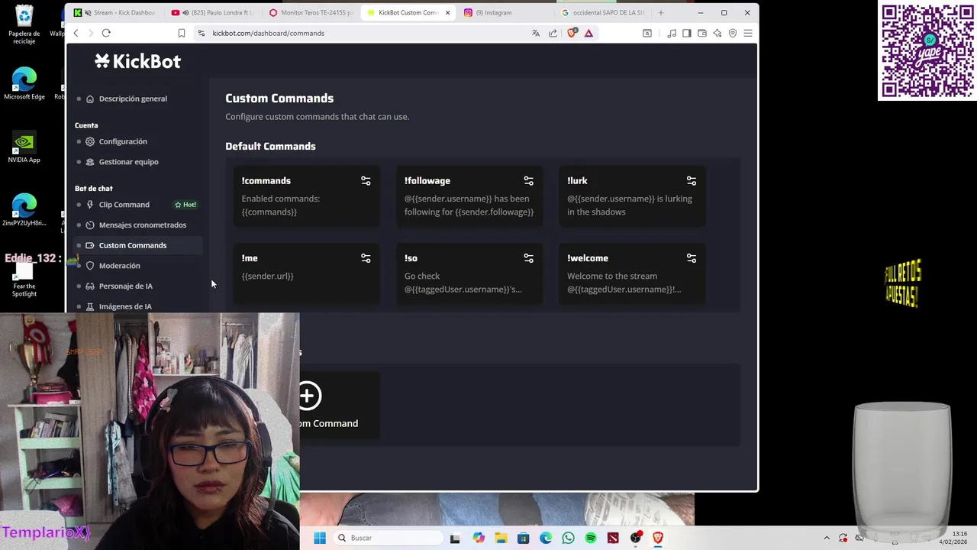The height and width of the screenshot is (550, 977).
Task: Click the plus icon to add command
Action: coord(309,396)
